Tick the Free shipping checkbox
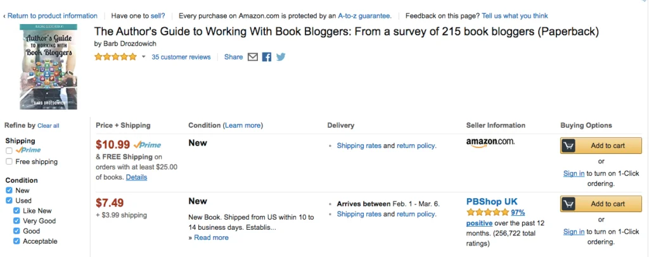Image resolution: width=649 pixels, height=257 pixels. point(9,161)
